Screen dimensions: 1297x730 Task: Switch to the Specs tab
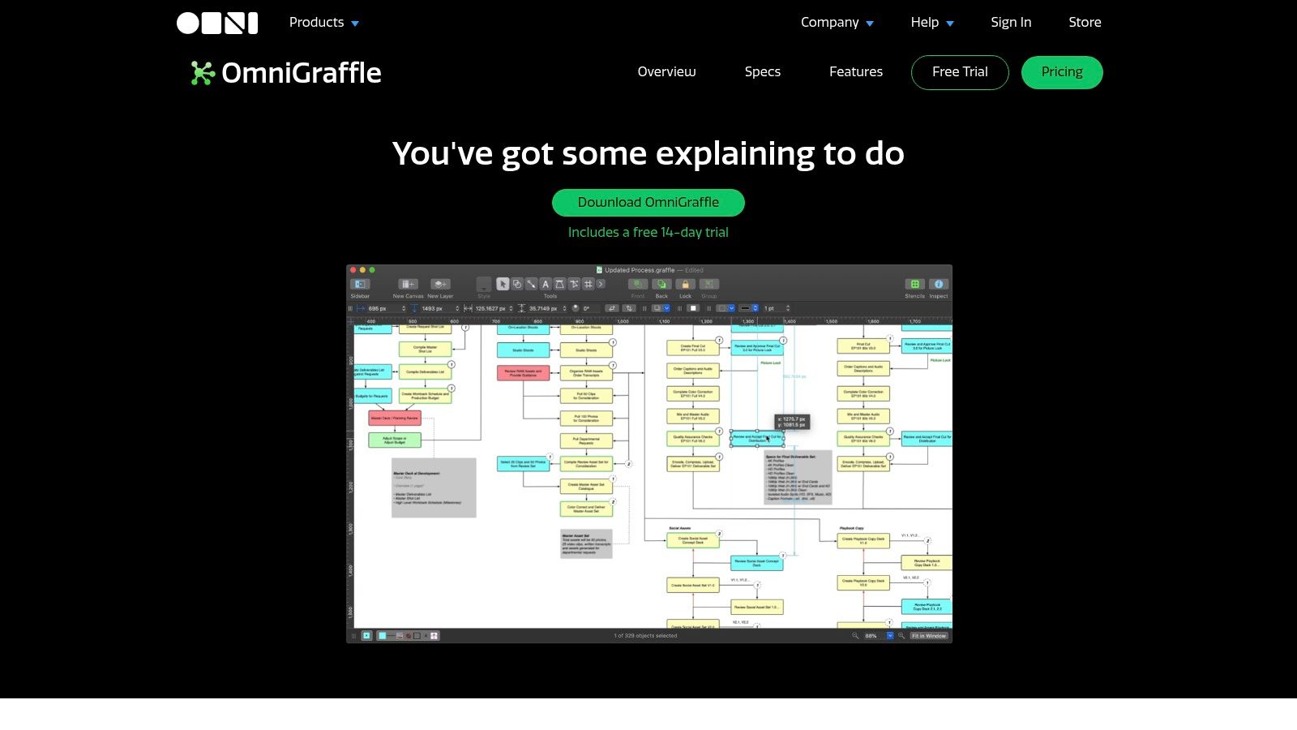pyautogui.click(x=762, y=72)
